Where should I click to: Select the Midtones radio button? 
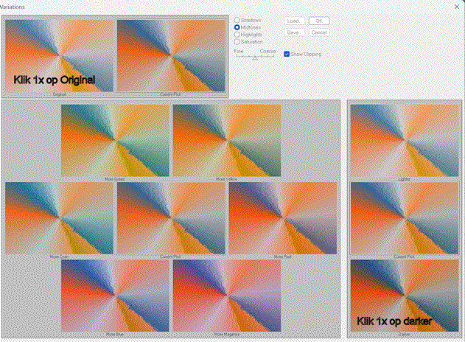click(237, 27)
